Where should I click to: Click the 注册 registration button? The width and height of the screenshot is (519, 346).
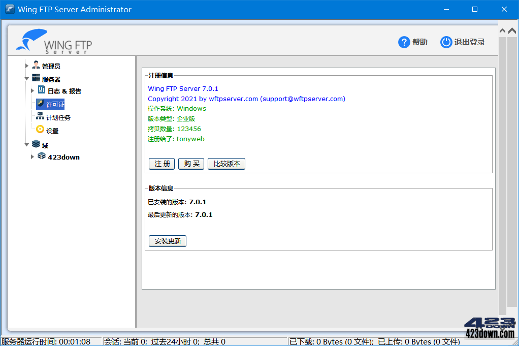(161, 164)
